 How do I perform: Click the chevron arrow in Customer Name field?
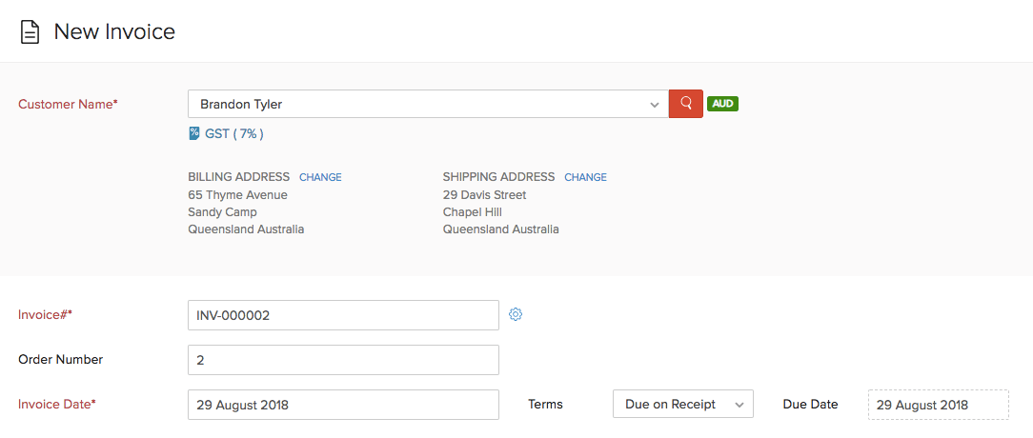(654, 105)
